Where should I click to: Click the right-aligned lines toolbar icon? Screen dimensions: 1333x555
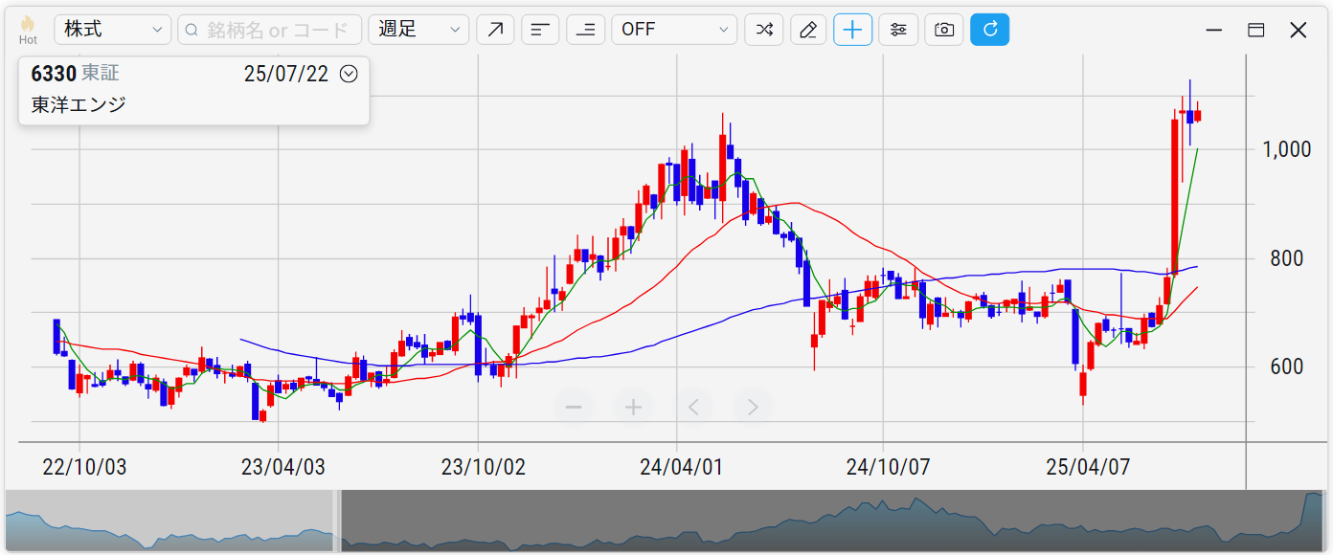click(585, 30)
